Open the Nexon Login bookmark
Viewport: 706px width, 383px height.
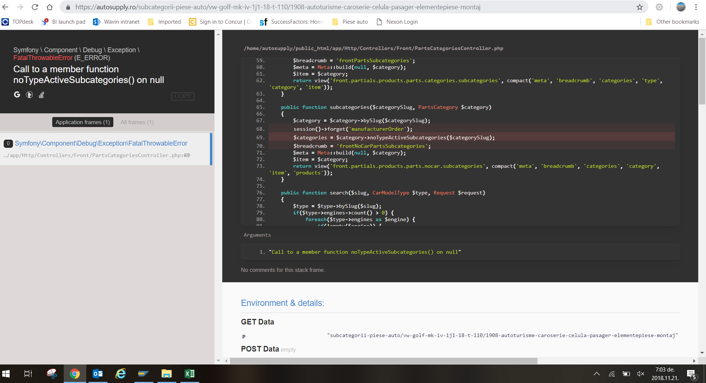coord(397,22)
